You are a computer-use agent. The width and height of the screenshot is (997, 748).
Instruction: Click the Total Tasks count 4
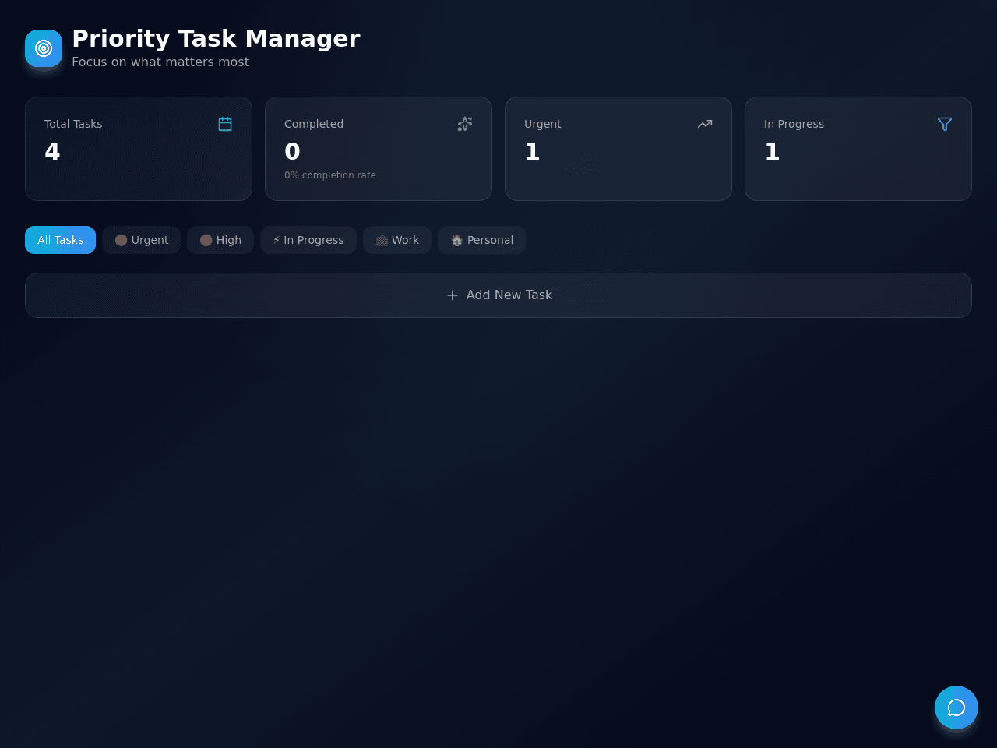[x=52, y=151]
